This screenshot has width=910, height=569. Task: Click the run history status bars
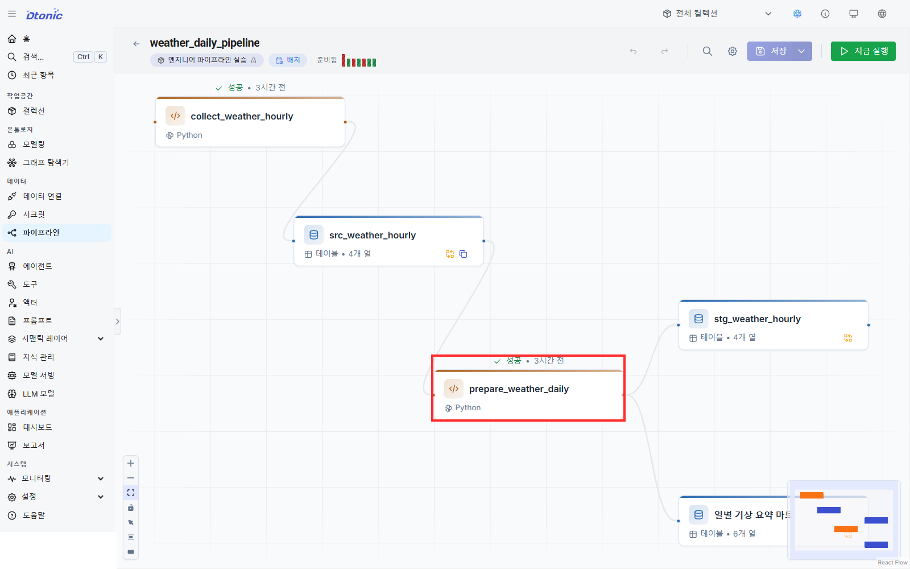(x=359, y=61)
